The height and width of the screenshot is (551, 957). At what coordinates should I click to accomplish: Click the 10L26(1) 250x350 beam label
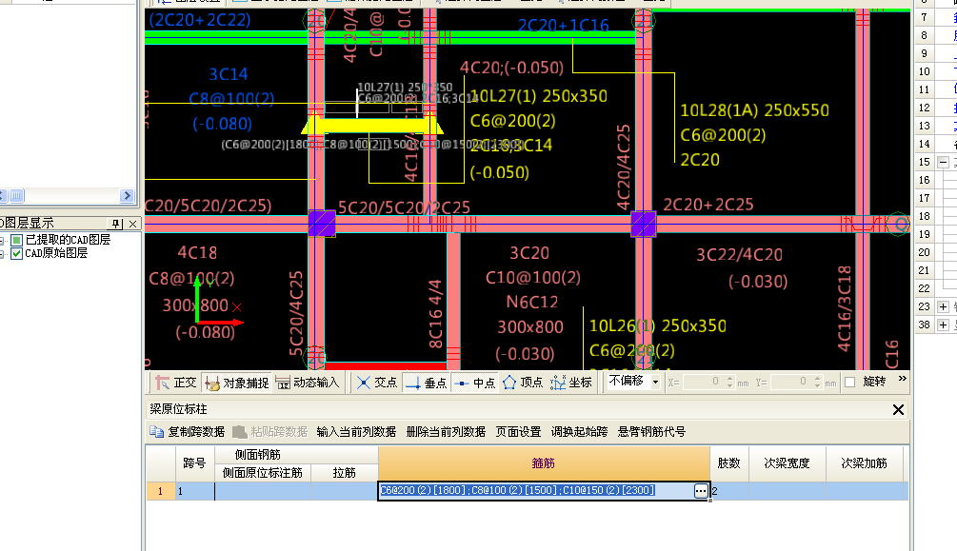click(658, 325)
